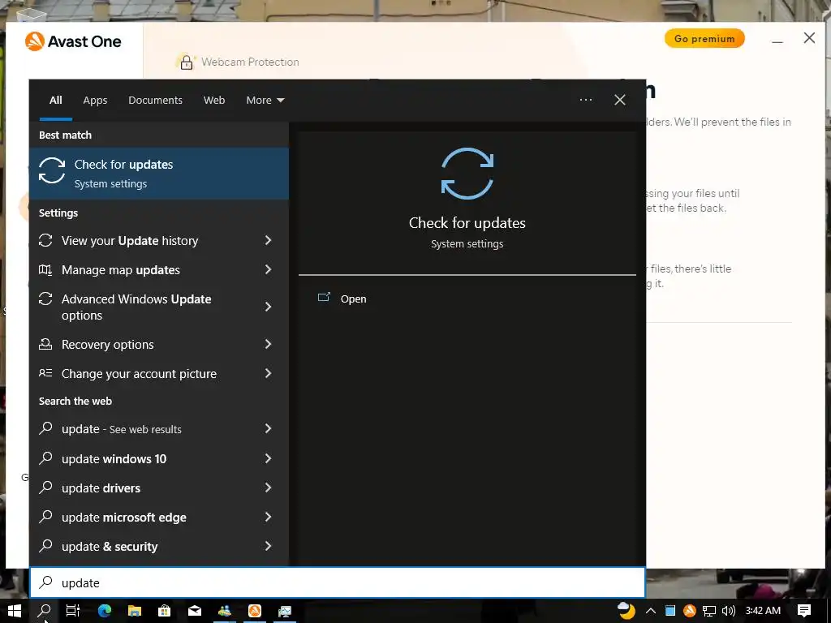Select update windows 10 web suggestion
Image resolution: width=831 pixels, height=623 pixels.
tap(159, 458)
